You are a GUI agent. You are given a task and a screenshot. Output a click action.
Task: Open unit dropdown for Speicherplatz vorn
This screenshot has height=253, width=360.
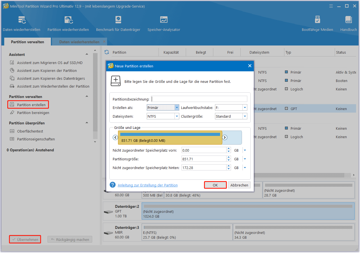[245, 151]
